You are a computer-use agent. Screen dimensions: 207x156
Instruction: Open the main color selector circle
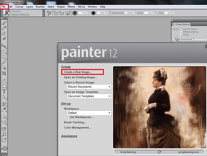click(5, 148)
